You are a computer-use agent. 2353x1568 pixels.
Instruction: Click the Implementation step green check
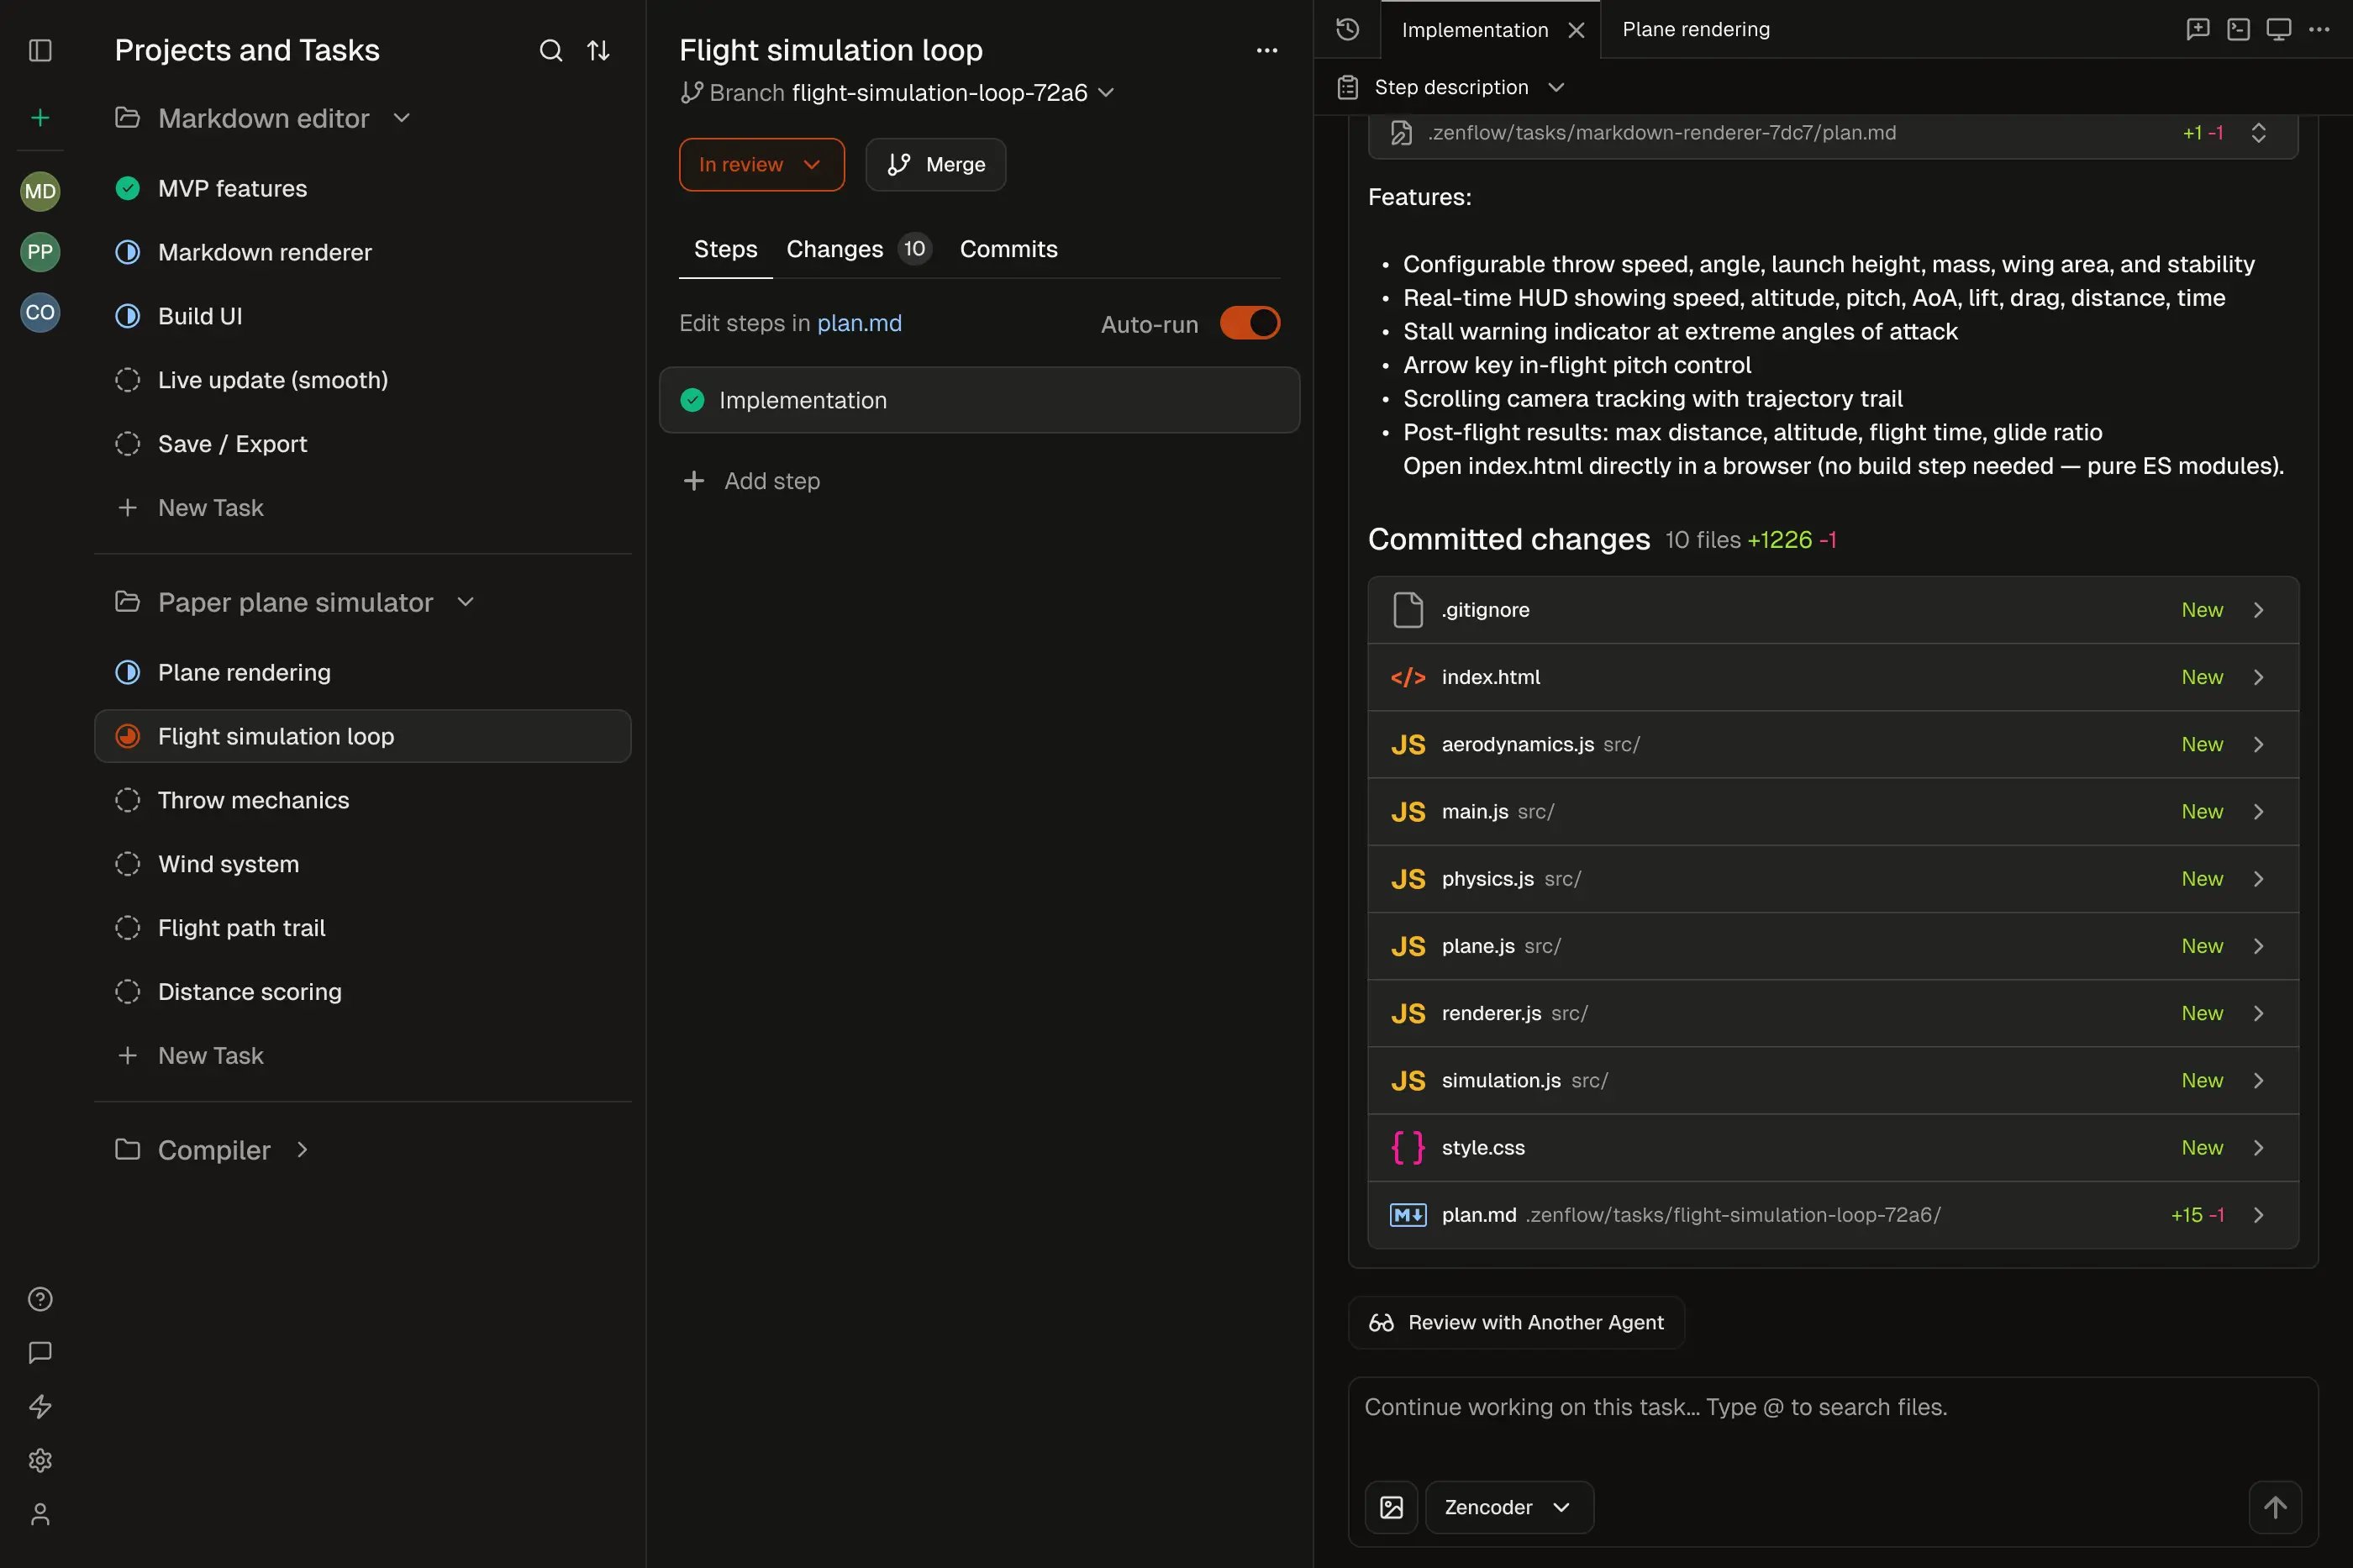pyautogui.click(x=692, y=400)
